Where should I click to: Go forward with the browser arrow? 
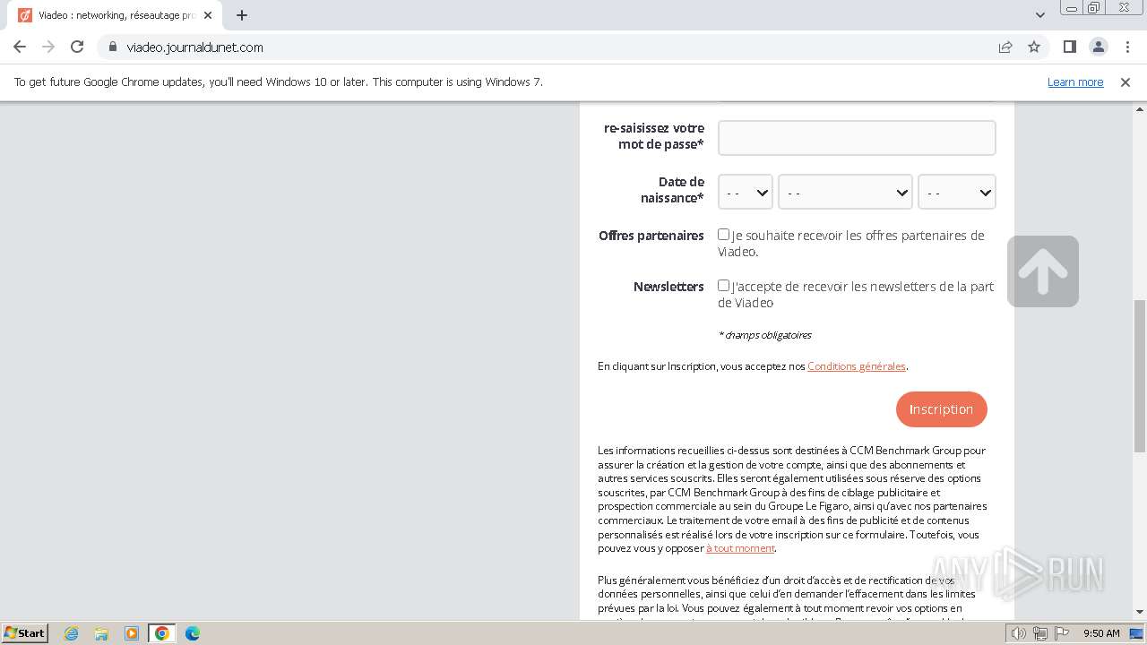click(48, 47)
